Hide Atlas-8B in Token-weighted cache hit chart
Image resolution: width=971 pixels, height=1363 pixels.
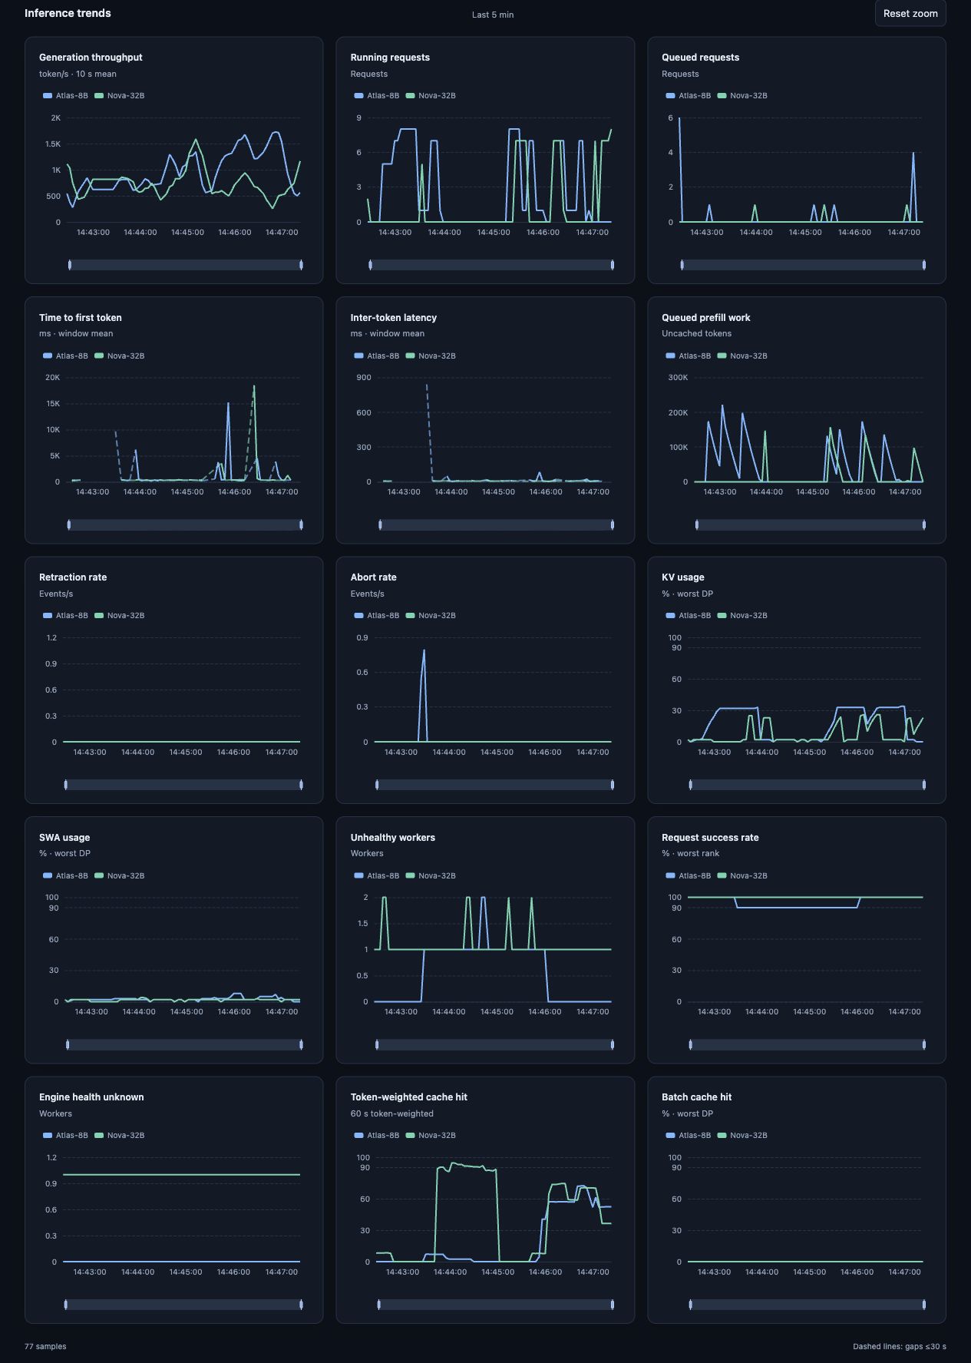click(x=377, y=1136)
